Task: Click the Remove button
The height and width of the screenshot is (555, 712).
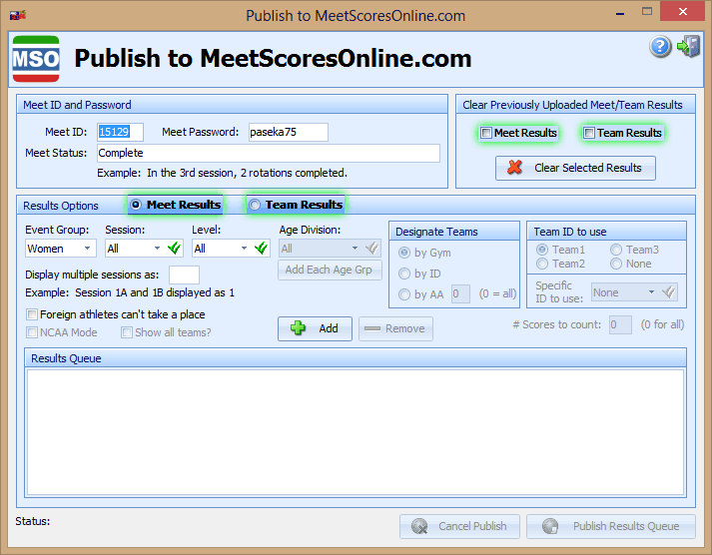Action: 395,328
